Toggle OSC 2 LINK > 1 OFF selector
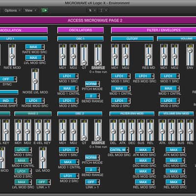Image resolution: width=196 pixels, height=196 pixels. (92, 182)
